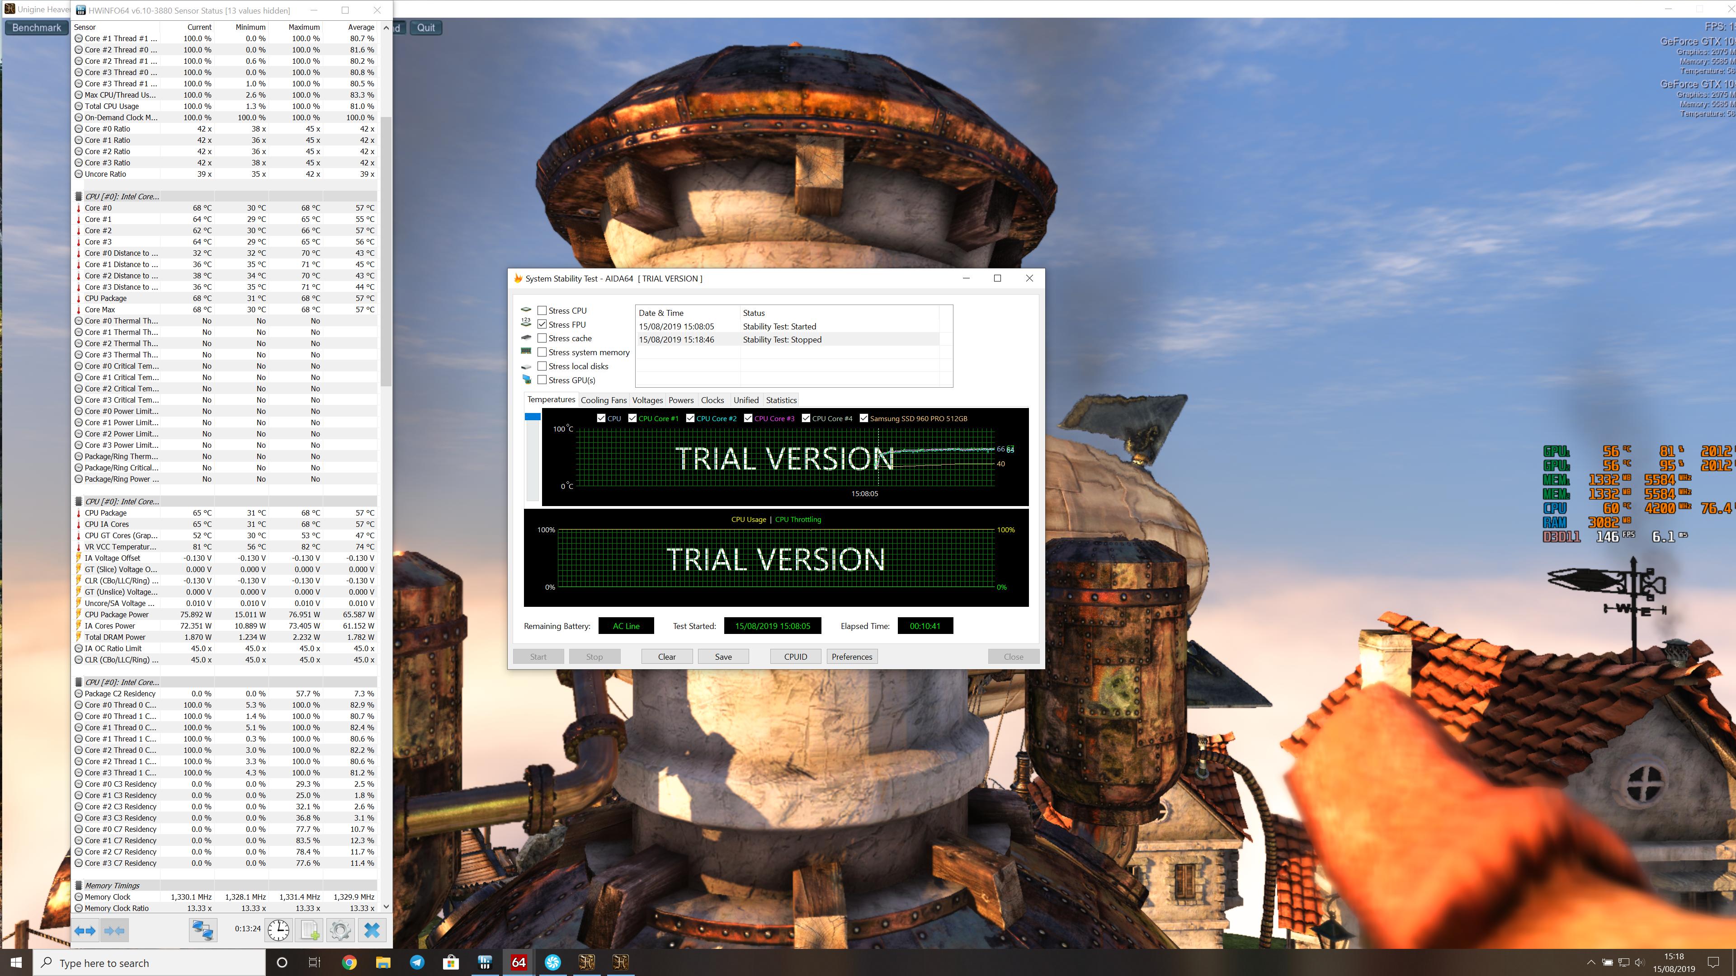Start HWiNFO logging with sheet-plus icon

click(309, 930)
